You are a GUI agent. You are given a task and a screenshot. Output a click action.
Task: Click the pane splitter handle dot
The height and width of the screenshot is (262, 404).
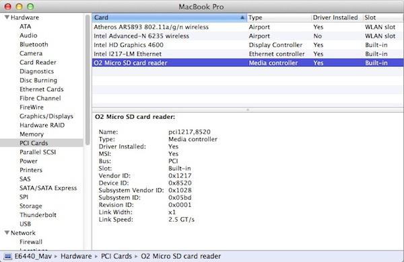[248, 110]
